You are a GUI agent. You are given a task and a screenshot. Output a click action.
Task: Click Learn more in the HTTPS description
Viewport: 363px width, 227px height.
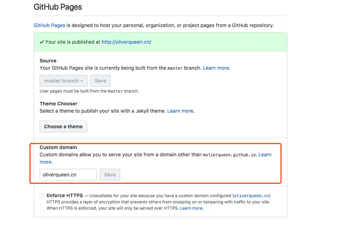tap(191, 208)
